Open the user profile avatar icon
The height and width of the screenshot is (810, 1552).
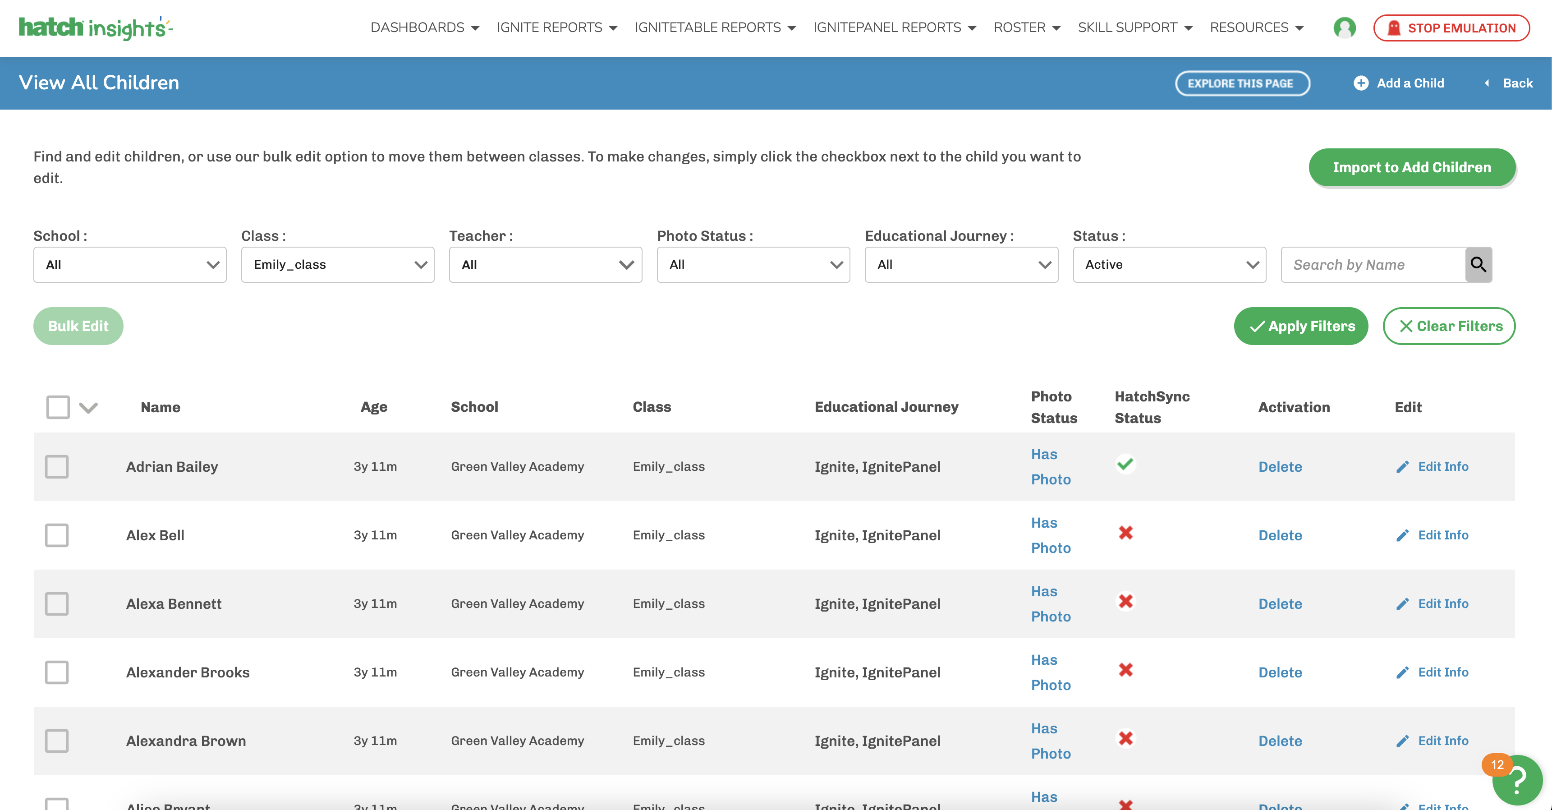[x=1344, y=28]
